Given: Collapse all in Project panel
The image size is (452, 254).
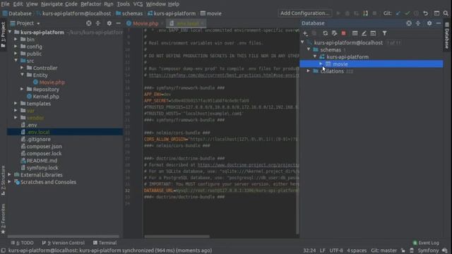Looking at the screenshot, I should point(98,23).
